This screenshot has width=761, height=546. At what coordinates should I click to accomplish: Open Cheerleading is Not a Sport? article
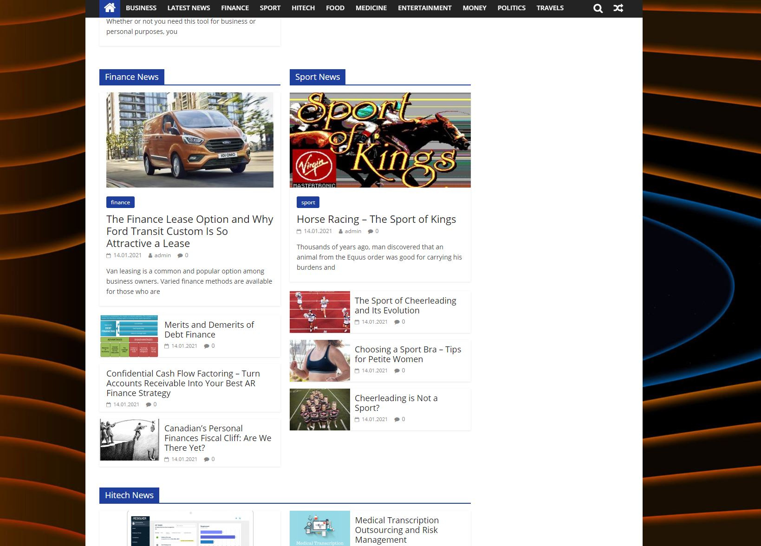pyautogui.click(x=396, y=403)
